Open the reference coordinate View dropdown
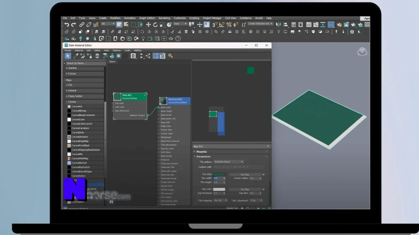Screen dimensions: 419x235 [180, 24]
